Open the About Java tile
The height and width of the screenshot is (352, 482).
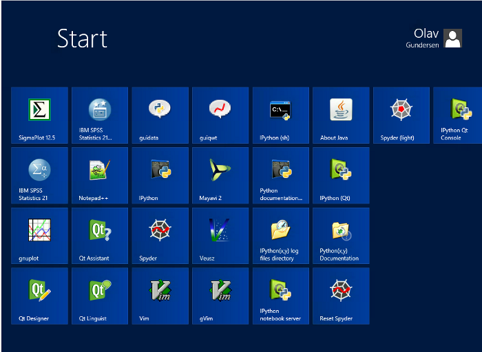point(341,115)
